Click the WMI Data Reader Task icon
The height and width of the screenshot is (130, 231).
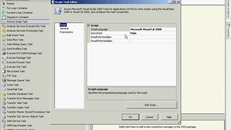pos(4,125)
